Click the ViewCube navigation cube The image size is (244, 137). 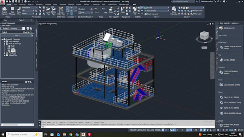click(204, 35)
